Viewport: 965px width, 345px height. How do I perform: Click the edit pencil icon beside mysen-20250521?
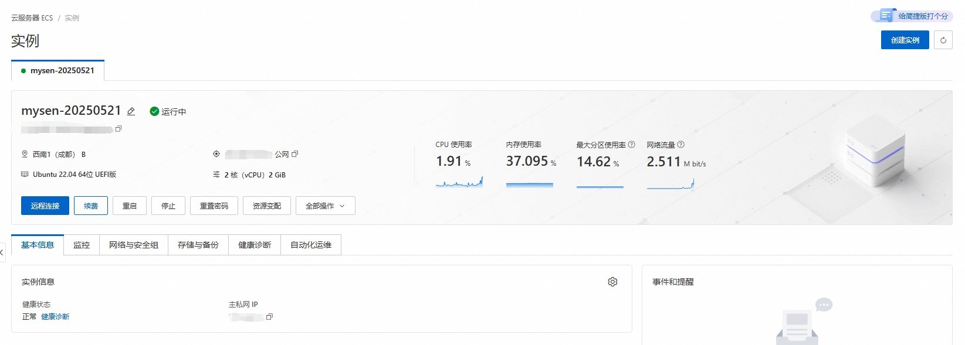click(x=131, y=111)
